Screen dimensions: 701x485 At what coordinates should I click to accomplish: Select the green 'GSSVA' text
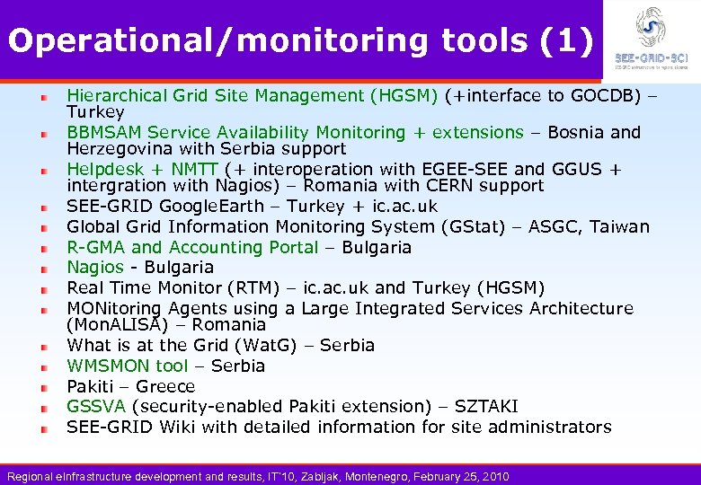(x=96, y=406)
